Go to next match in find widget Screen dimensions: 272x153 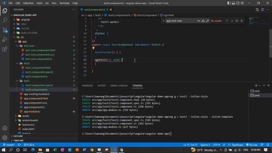click(x=232, y=21)
